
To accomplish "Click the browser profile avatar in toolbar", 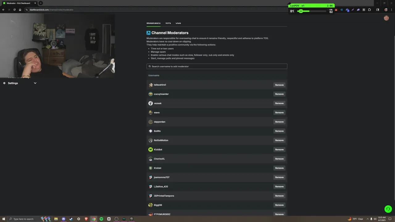I will pos(386,10).
